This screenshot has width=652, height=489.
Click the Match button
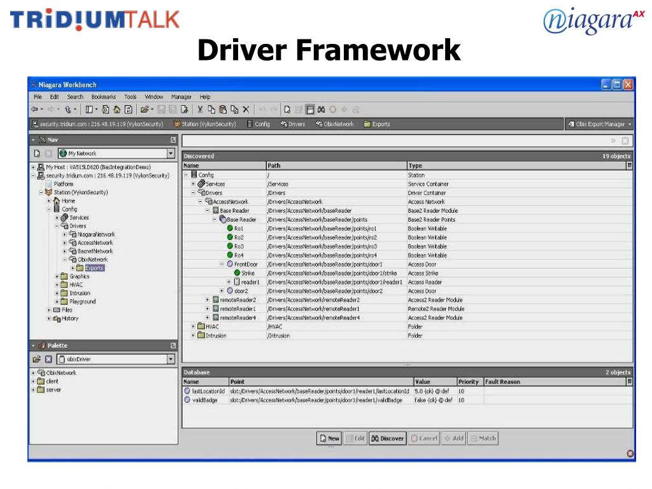483,438
